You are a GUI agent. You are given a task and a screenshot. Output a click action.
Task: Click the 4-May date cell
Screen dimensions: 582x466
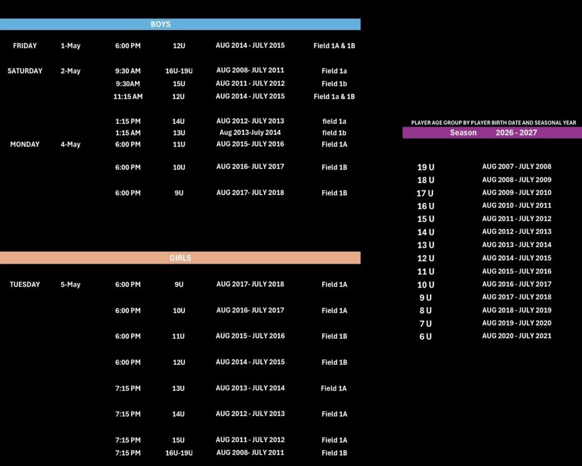70,144
